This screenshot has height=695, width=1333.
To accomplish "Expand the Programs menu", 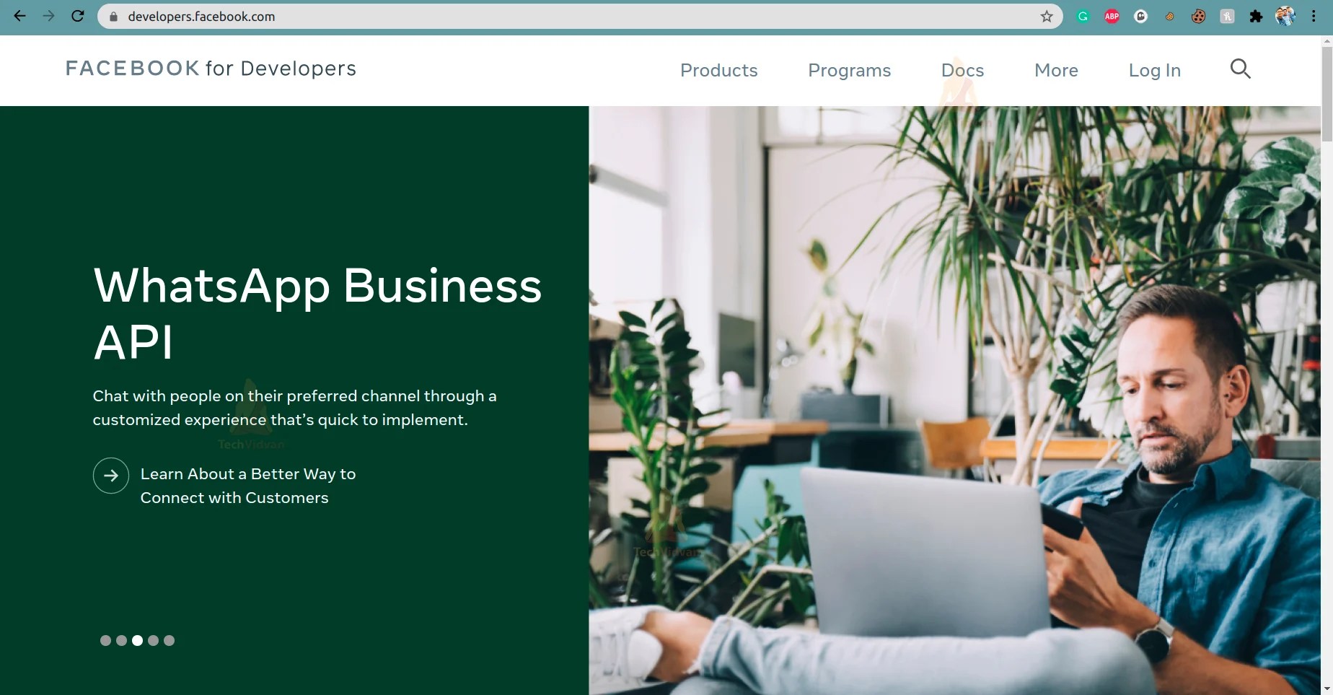I will tap(849, 70).
